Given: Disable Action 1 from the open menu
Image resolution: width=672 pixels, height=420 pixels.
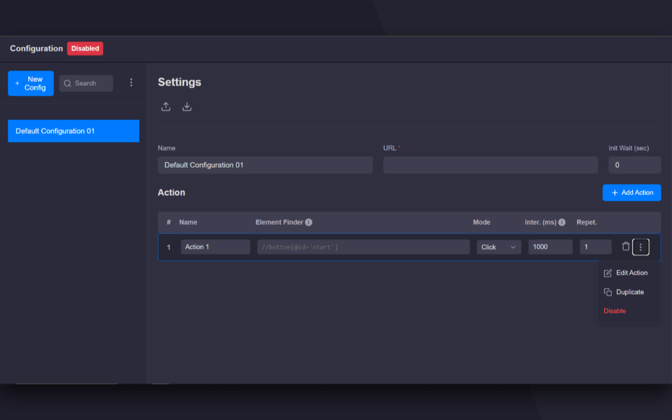Looking at the screenshot, I should pyautogui.click(x=614, y=311).
